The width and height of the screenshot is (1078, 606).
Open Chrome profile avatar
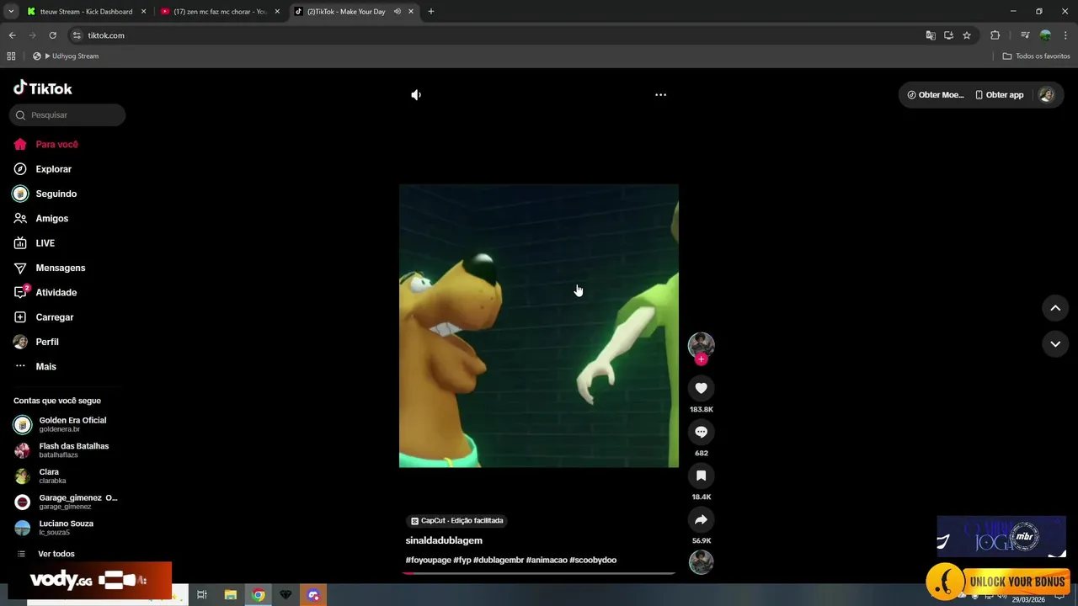(x=1045, y=35)
